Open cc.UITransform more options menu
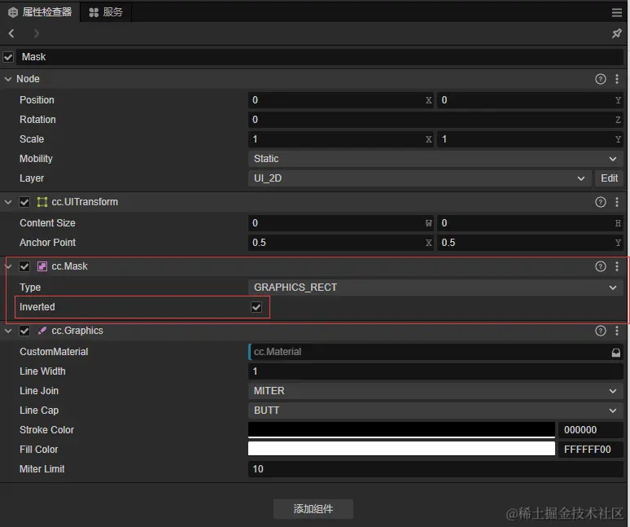The width and height of the screenshot is (630, 527). [x=617, y=202]
